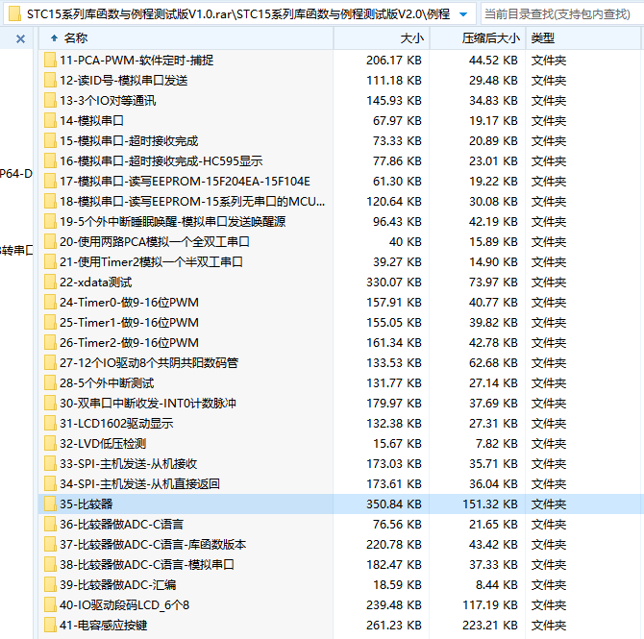Close the left side panel with X
644x639 pixels.
coord(20,39)
